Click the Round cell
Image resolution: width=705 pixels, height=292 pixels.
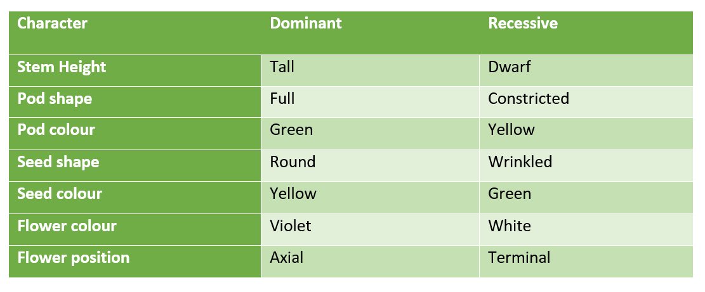[293, 162]
